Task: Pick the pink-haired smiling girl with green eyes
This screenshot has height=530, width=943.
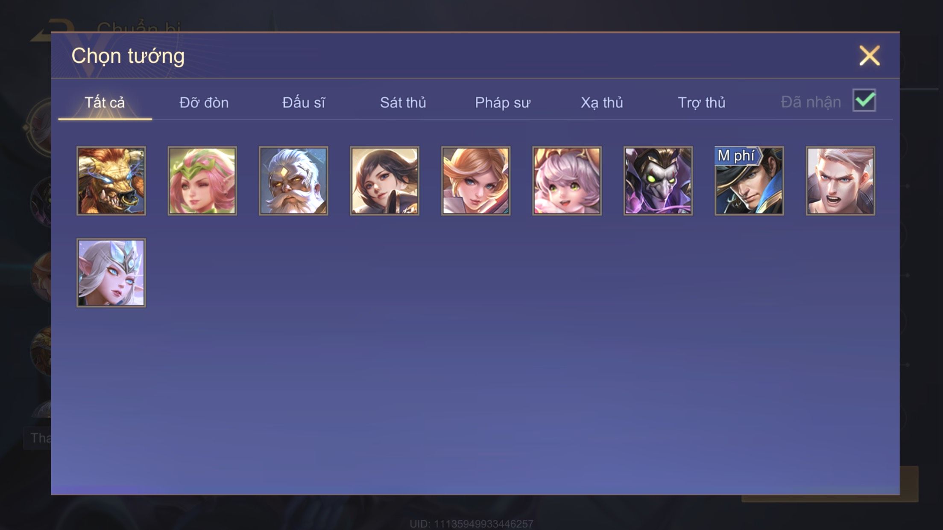Action: click(567, 181)
